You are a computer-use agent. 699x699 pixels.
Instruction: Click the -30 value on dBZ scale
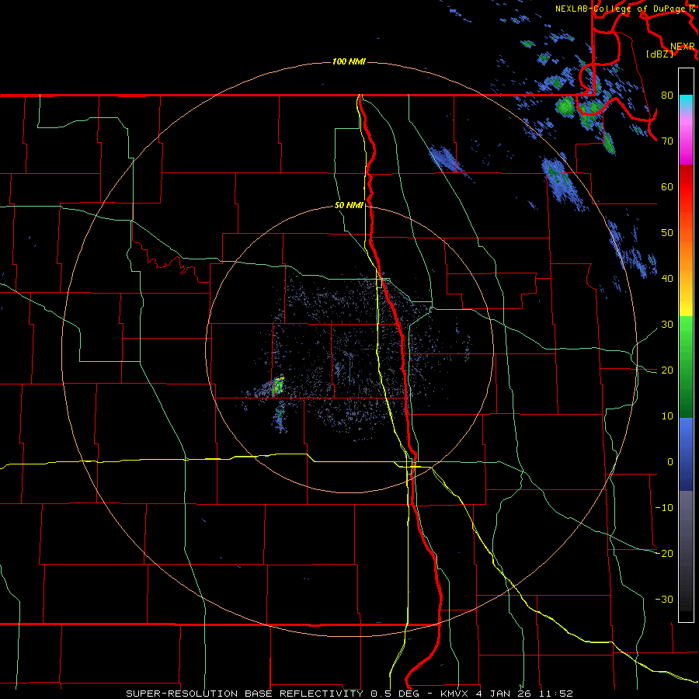click(664, 599)
